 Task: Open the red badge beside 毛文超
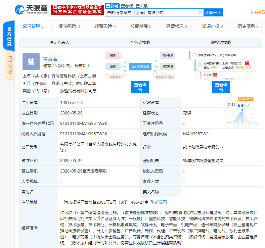[x=215, y=75]
